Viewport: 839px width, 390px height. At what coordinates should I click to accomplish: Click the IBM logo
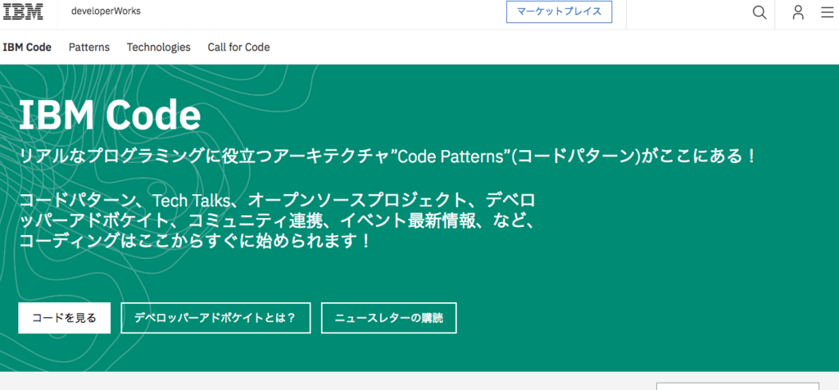[x=23, y=11]
